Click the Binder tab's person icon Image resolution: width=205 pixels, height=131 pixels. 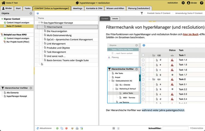pos(3,8)
